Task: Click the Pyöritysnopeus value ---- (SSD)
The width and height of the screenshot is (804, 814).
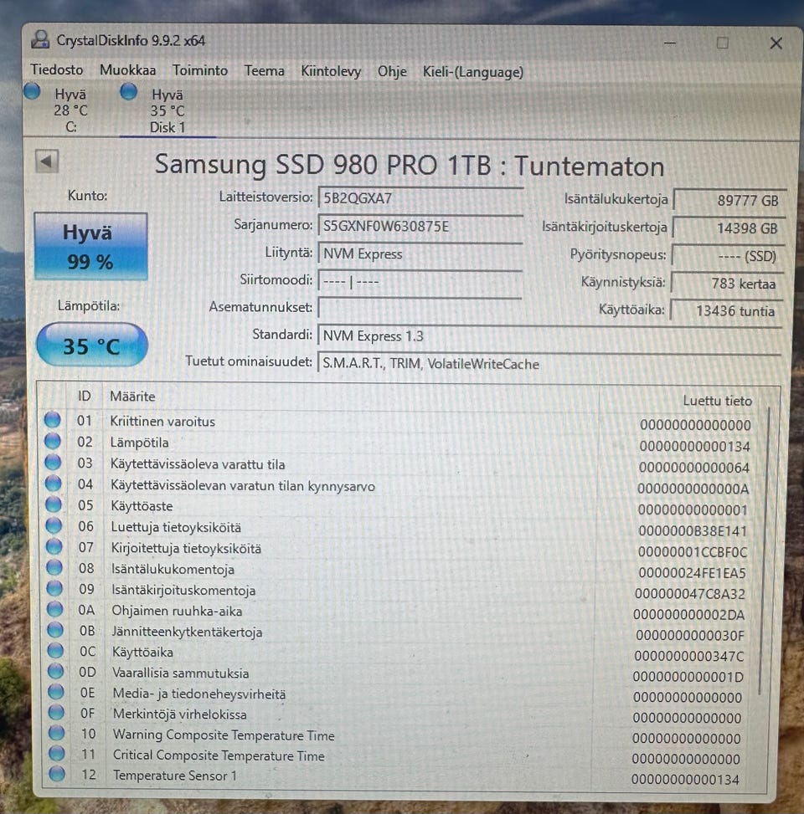Action: tap(728, 256)
